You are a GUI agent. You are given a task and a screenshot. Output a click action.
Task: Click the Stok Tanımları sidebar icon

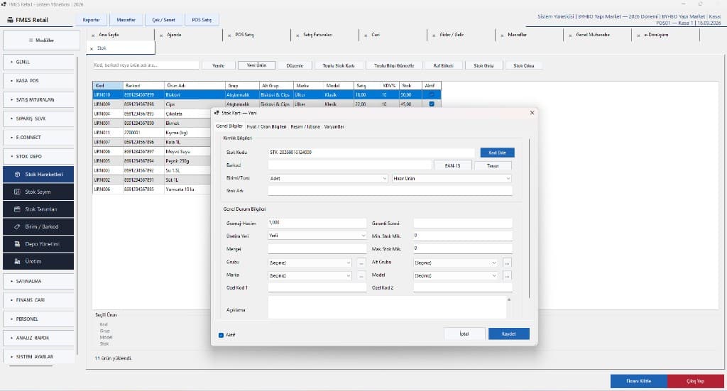coord(17,209)
